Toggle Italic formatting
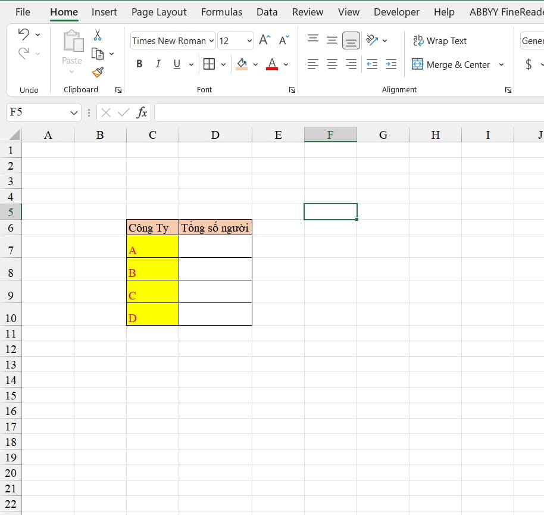Image resolution: width=544 pixels, height=515 pixels. (x=158, y=64)
